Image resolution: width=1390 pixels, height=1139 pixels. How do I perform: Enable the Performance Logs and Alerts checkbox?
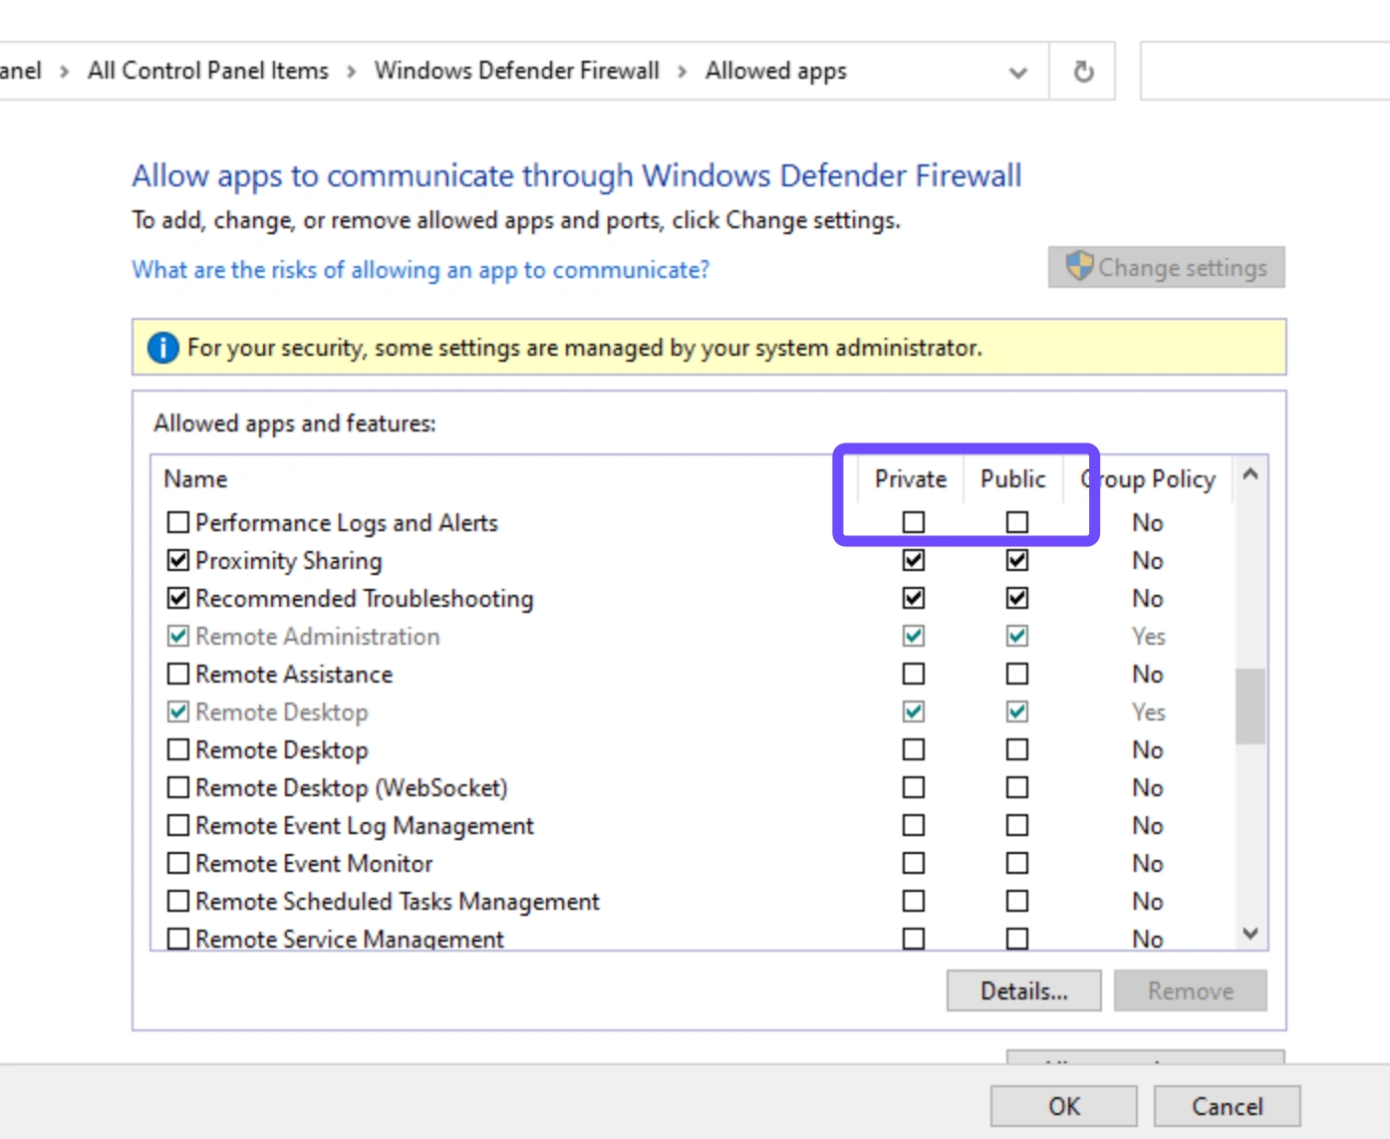[x=178, y=522]
